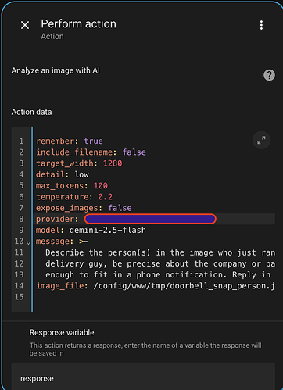Click line number 1 in the gutter
This screenshot has width=283, height=390.
tap(21, 141)
